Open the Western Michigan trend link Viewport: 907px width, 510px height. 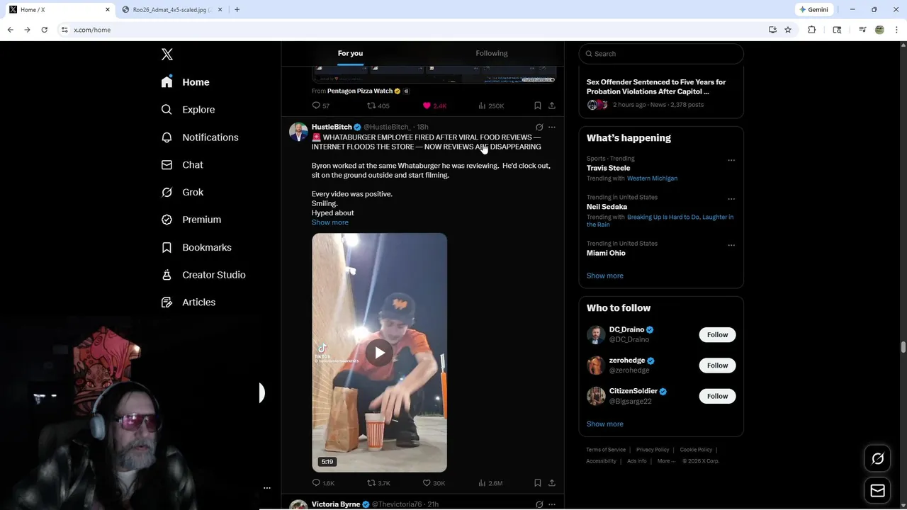pyautogui.click(x=652, y=178)
